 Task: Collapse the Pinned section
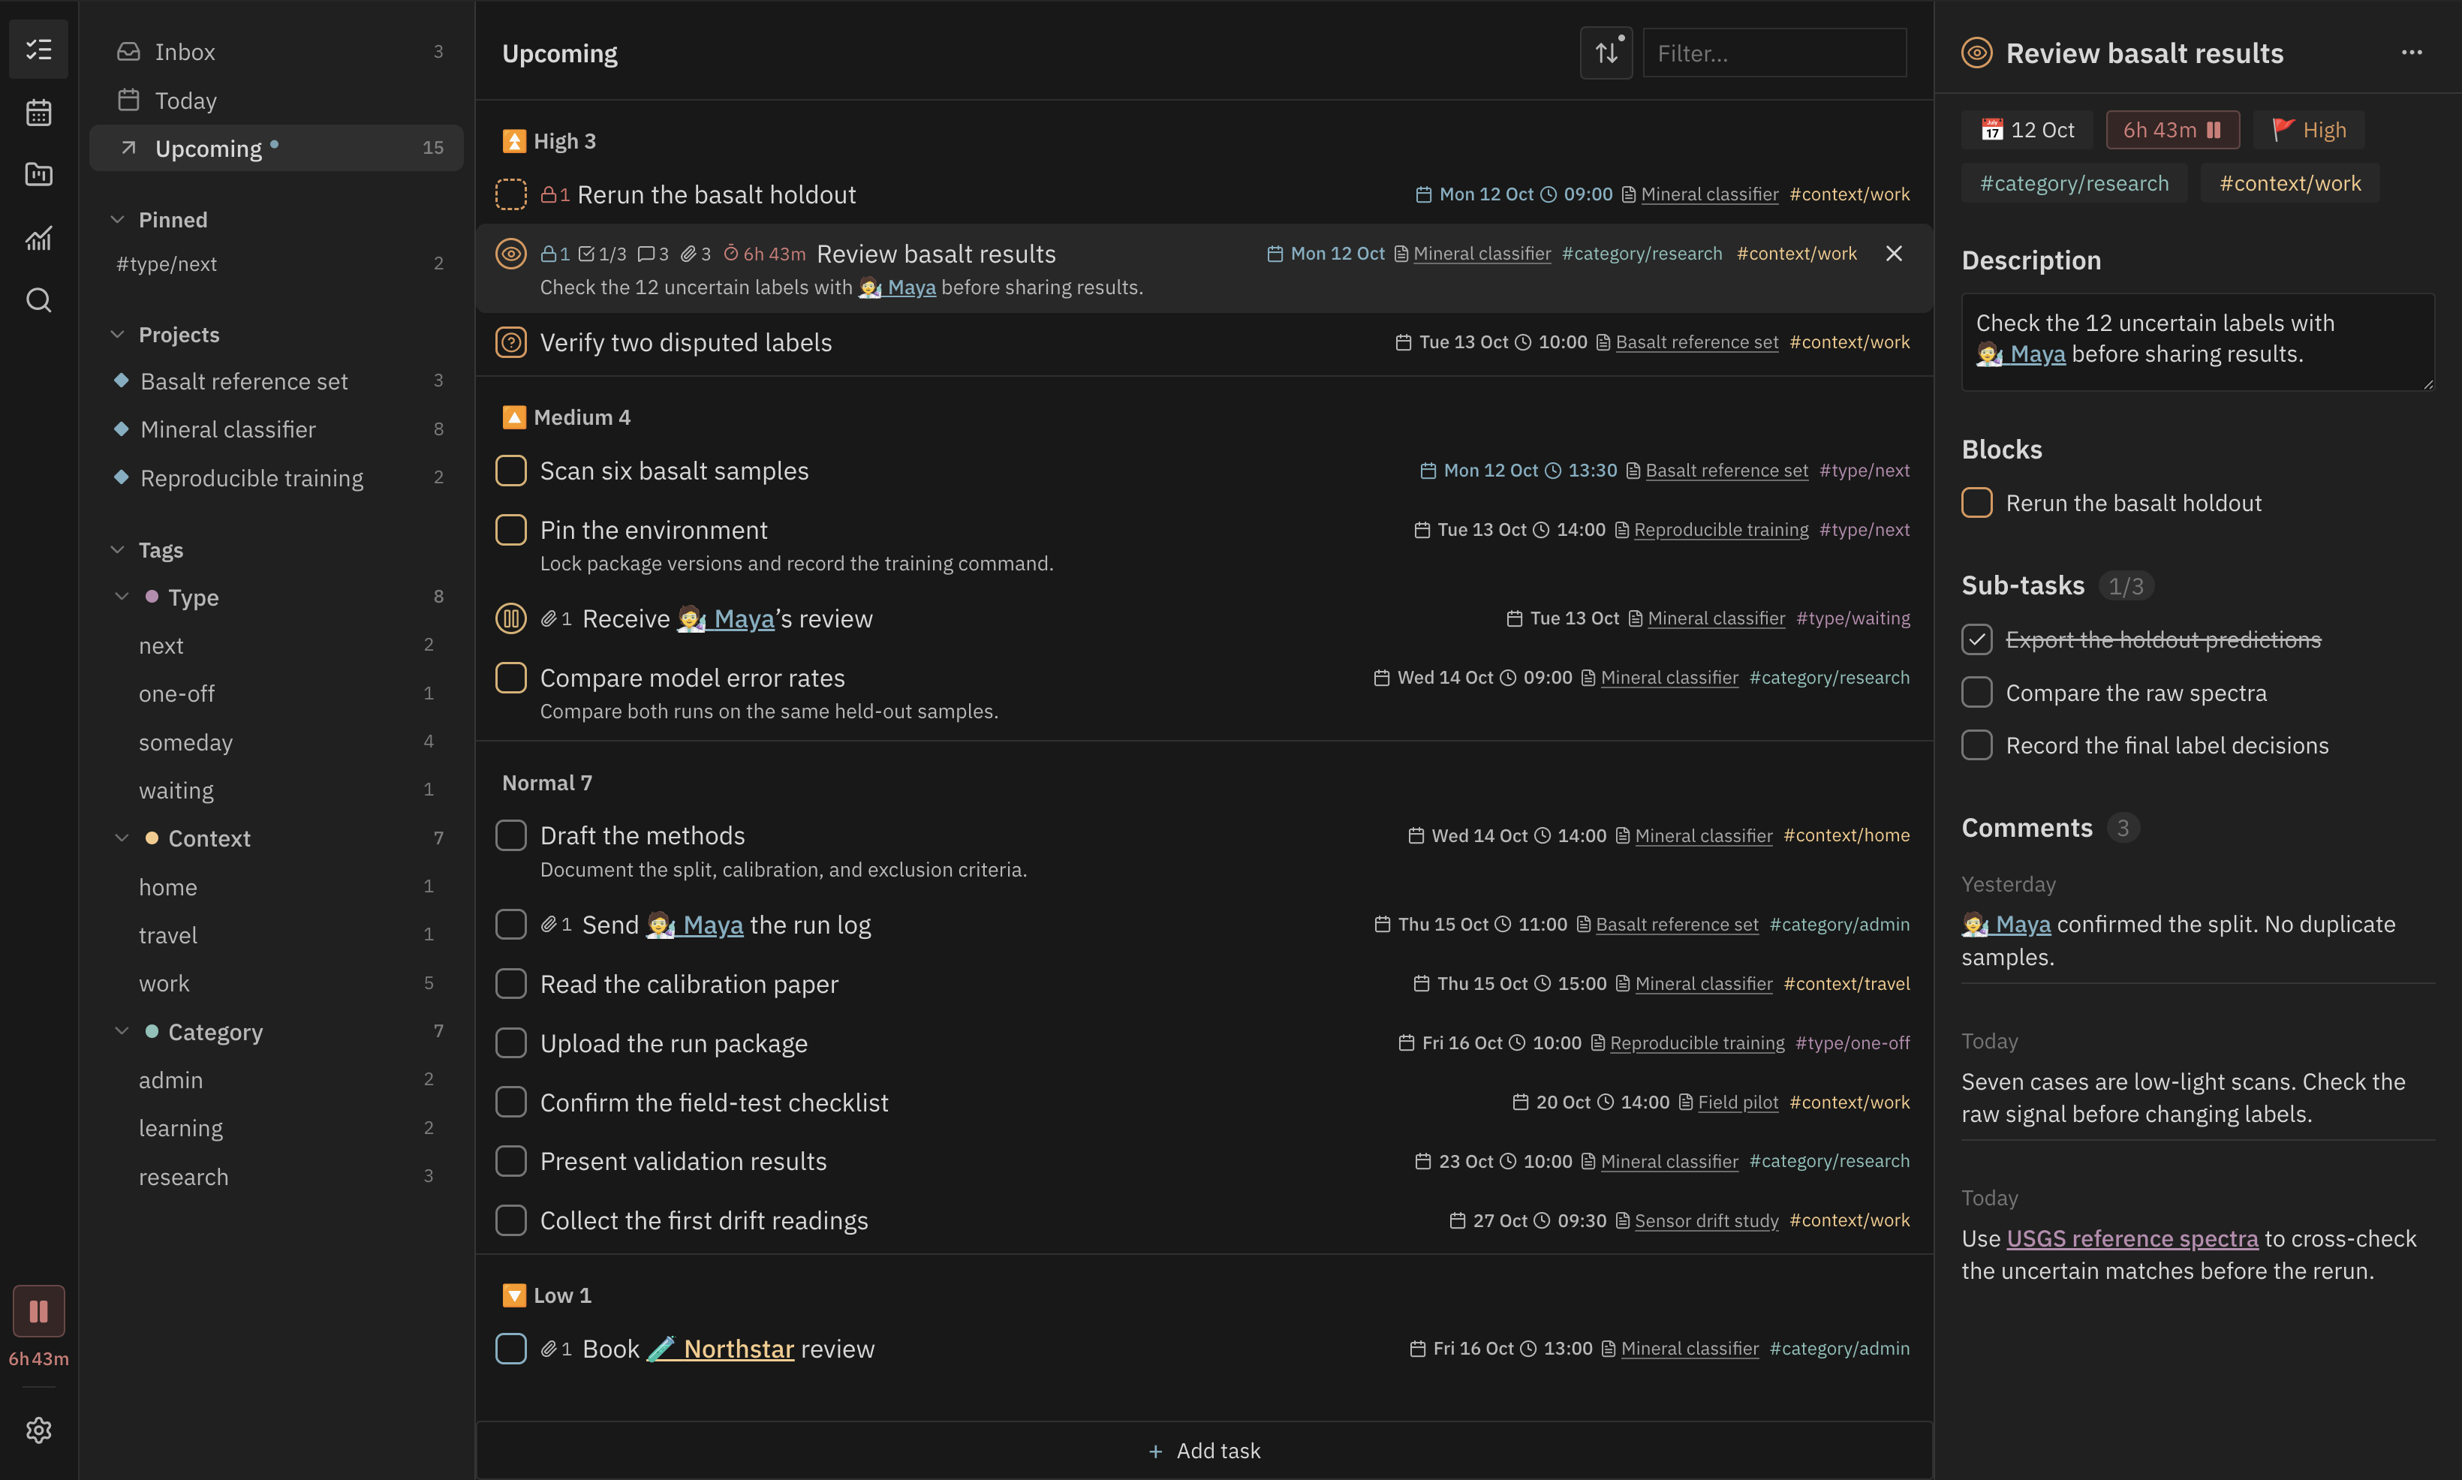click(x=118, y=219)
